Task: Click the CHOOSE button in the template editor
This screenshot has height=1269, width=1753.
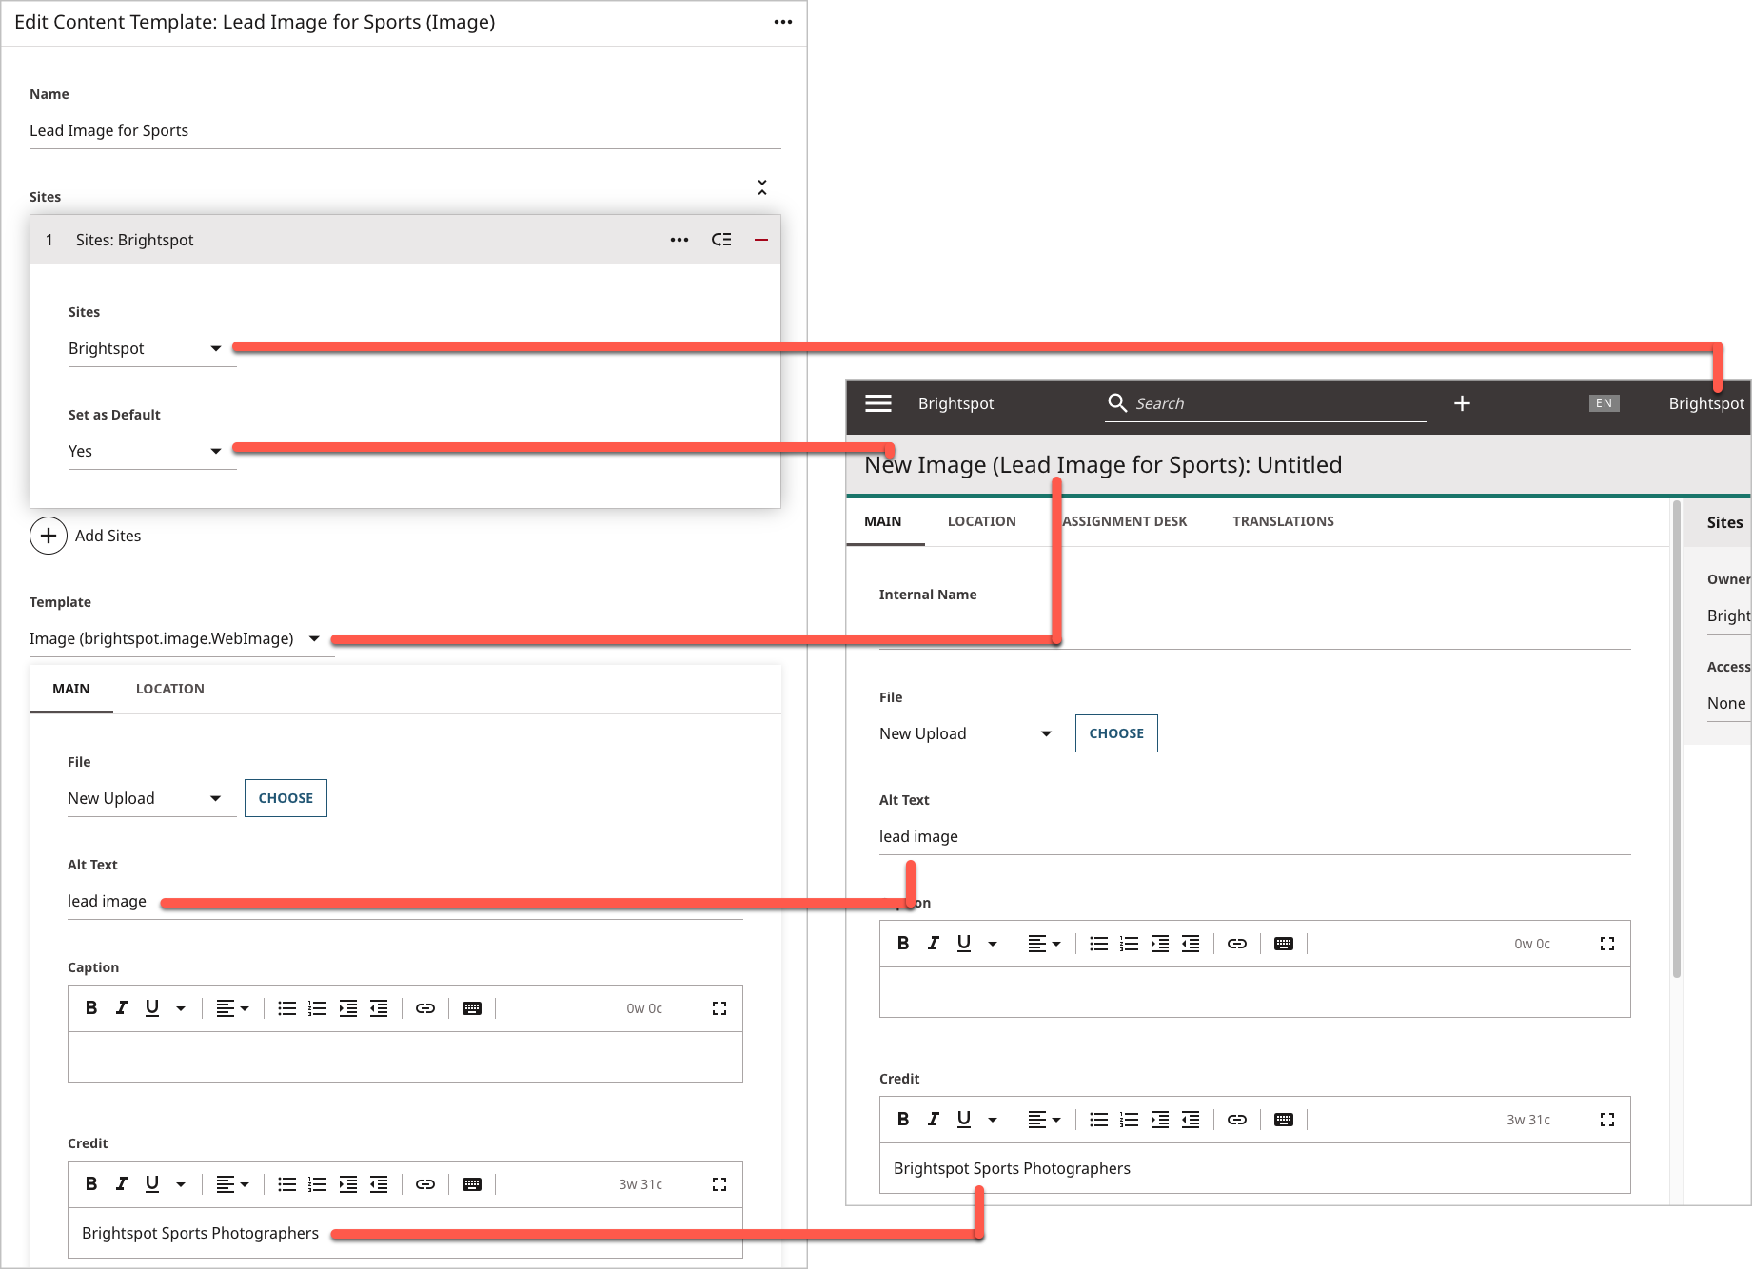Action: 286,798
